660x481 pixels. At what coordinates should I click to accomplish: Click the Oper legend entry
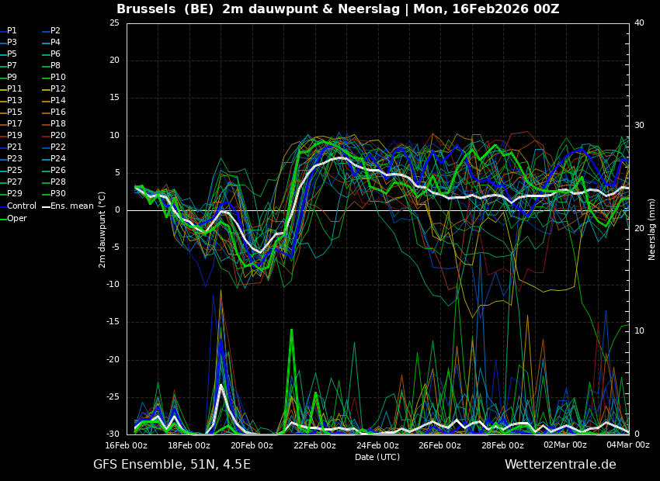[x=17, y=219]
